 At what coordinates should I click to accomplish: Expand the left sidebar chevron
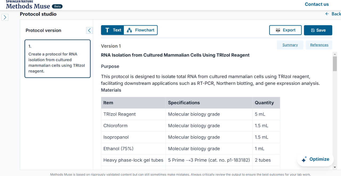(x=5, y=17)
